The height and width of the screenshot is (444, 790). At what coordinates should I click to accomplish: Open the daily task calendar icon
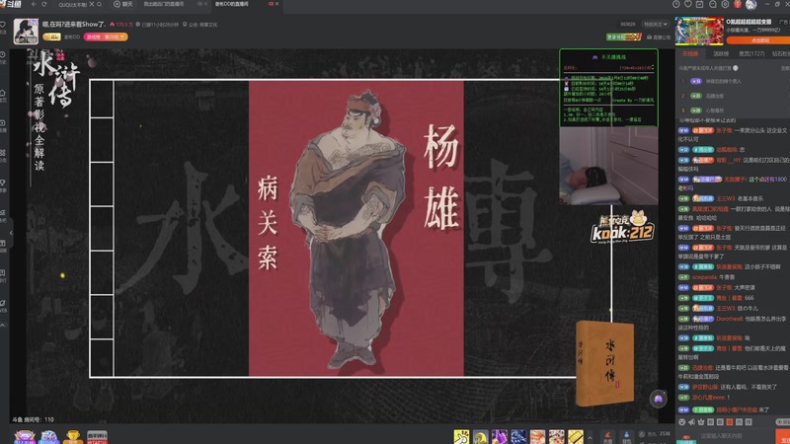tap(700, 4)
